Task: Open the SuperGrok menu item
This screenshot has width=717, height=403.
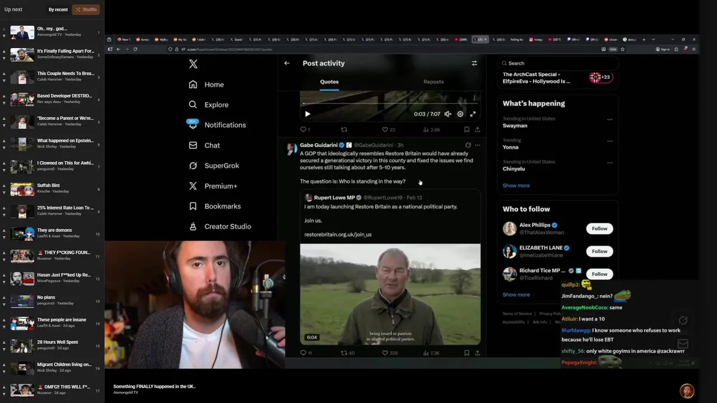Action: (x=213, y=166)
